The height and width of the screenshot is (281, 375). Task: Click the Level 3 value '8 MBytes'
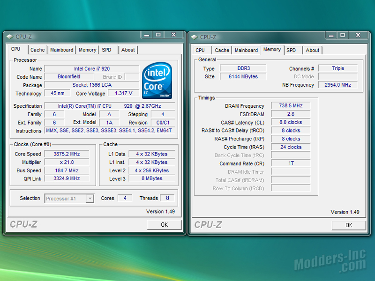tap(152, 178)
